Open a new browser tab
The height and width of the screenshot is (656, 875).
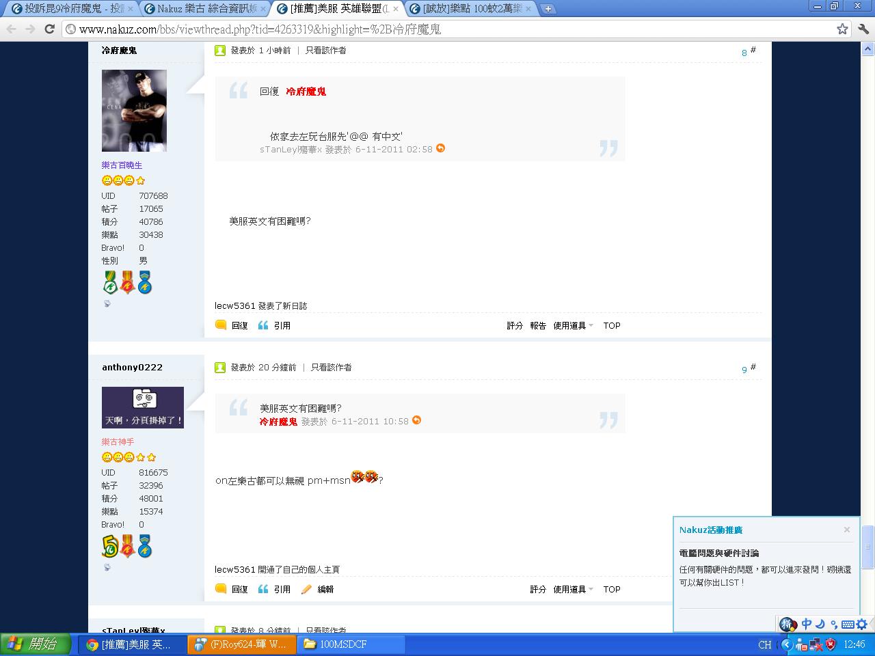tap(548, 9)
